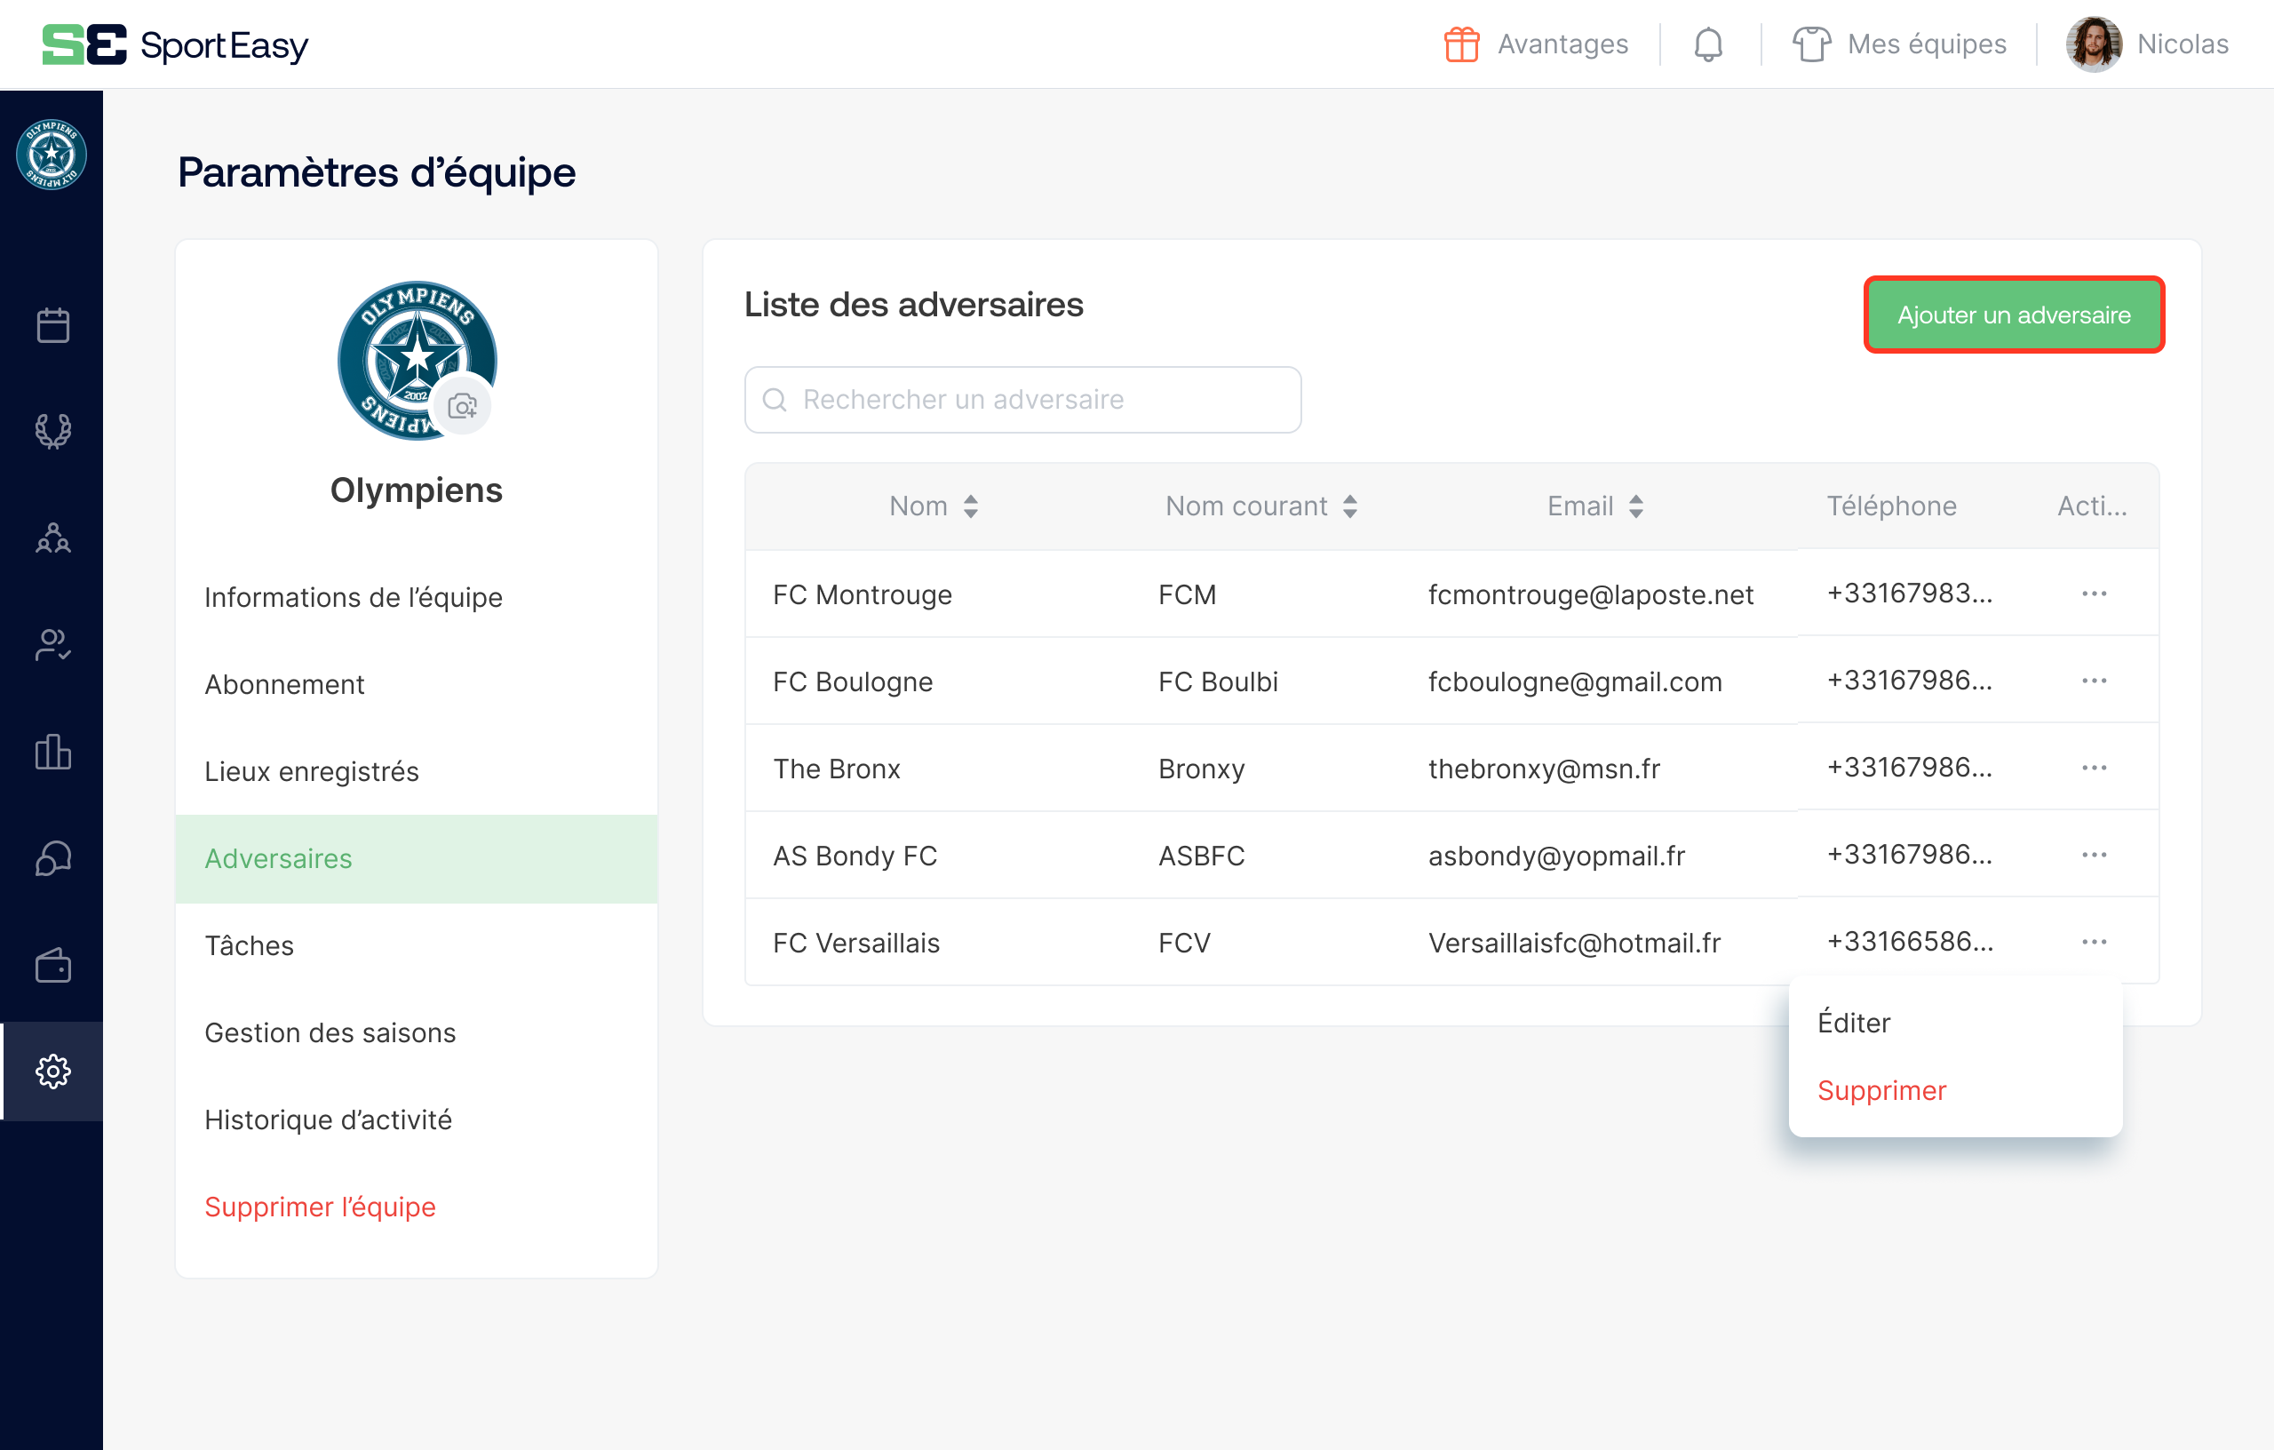Open the actions menu for FC Montrouge
Screen dimensions: 2274x1450
click(2094, 594)
